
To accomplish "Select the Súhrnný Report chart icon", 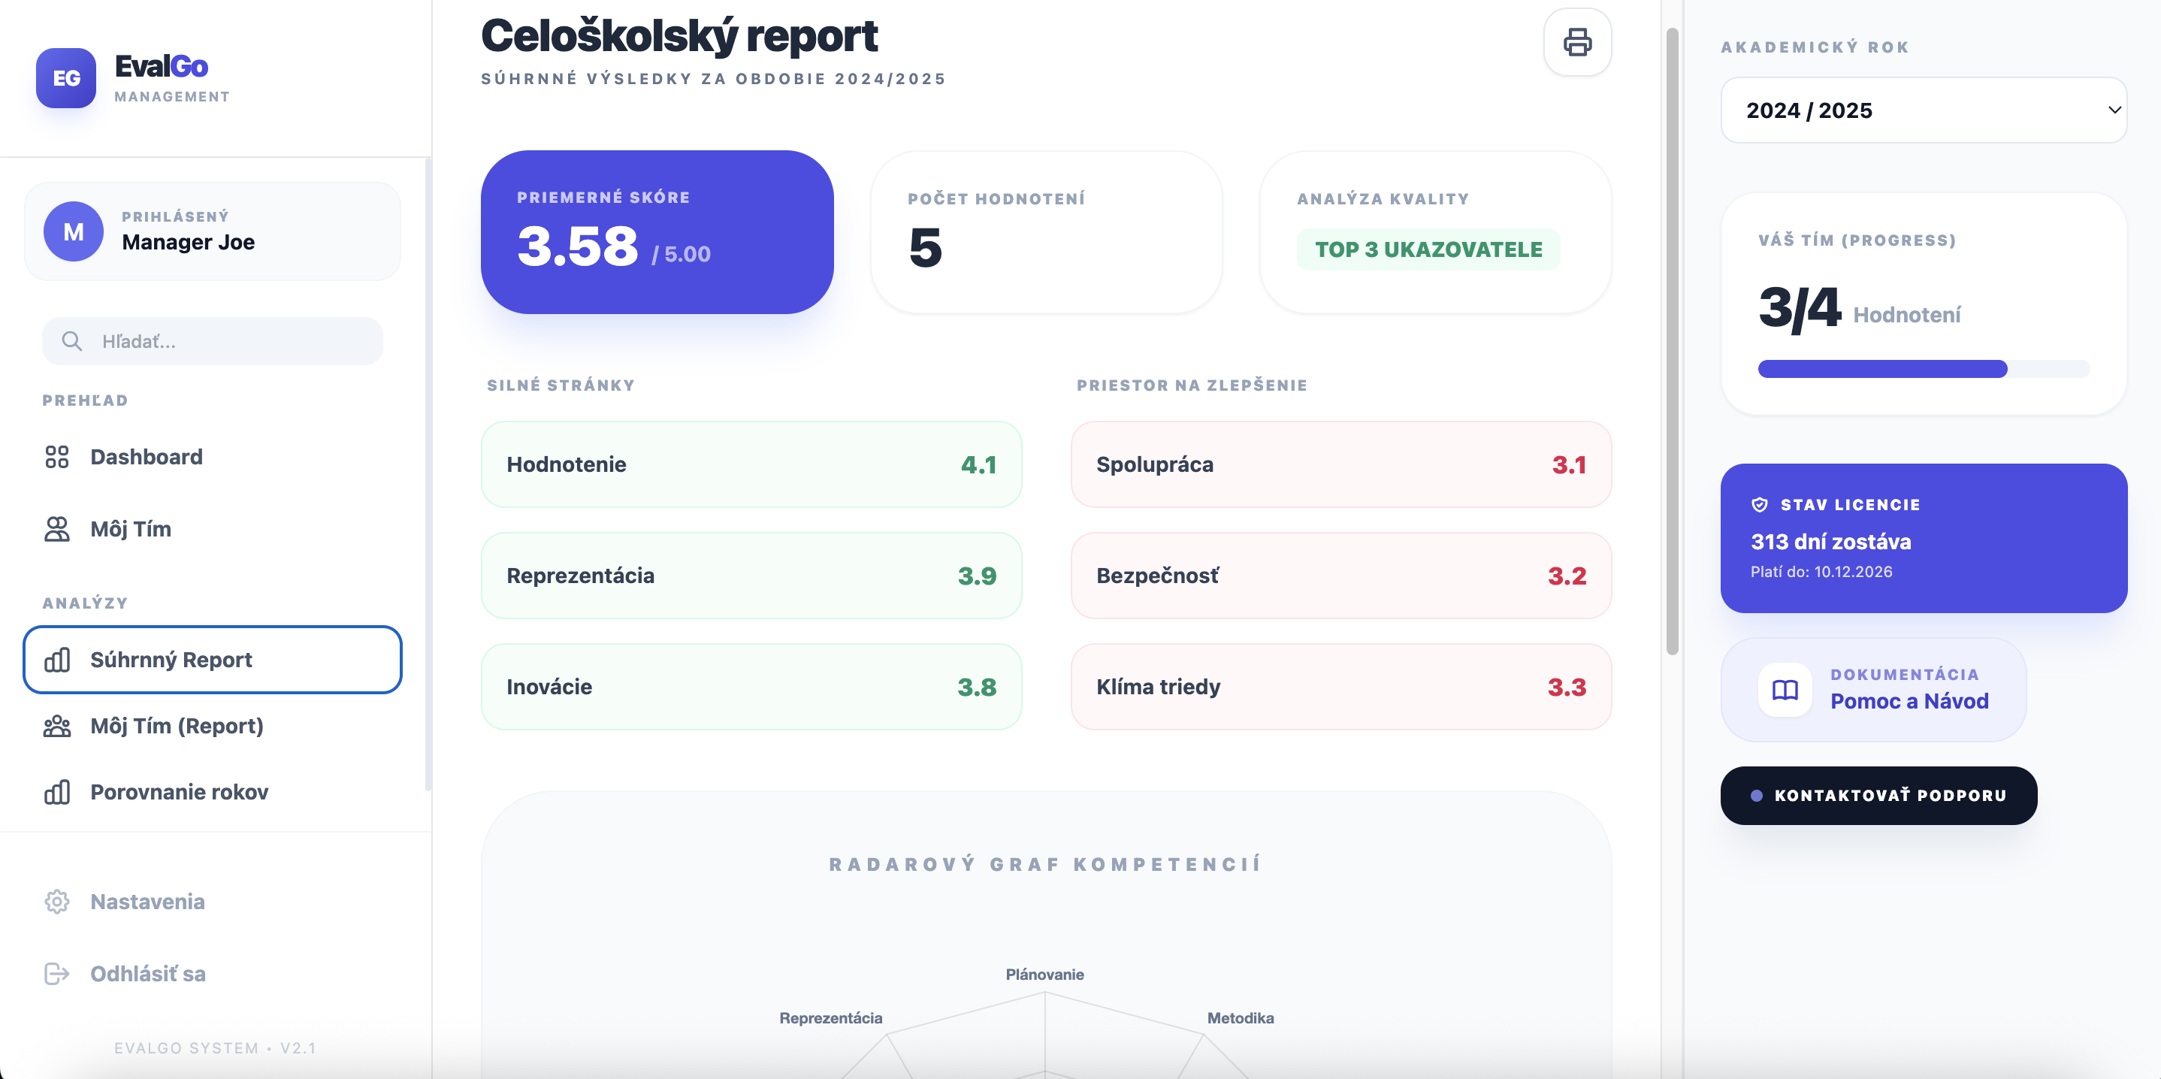I will click(57, 660).
